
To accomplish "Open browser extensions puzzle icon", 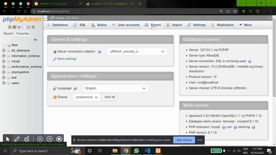I will (243, 11).
